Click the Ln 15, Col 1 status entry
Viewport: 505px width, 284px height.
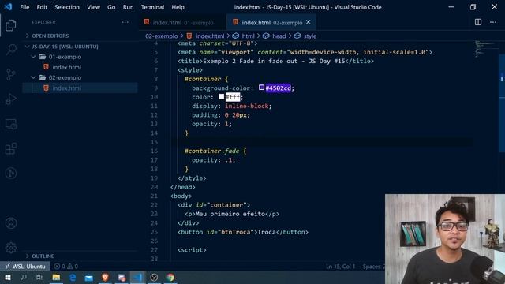pyautogui.click(x=340, y=267)
